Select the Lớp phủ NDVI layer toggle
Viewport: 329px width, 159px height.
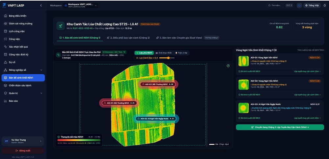(144, 53)
